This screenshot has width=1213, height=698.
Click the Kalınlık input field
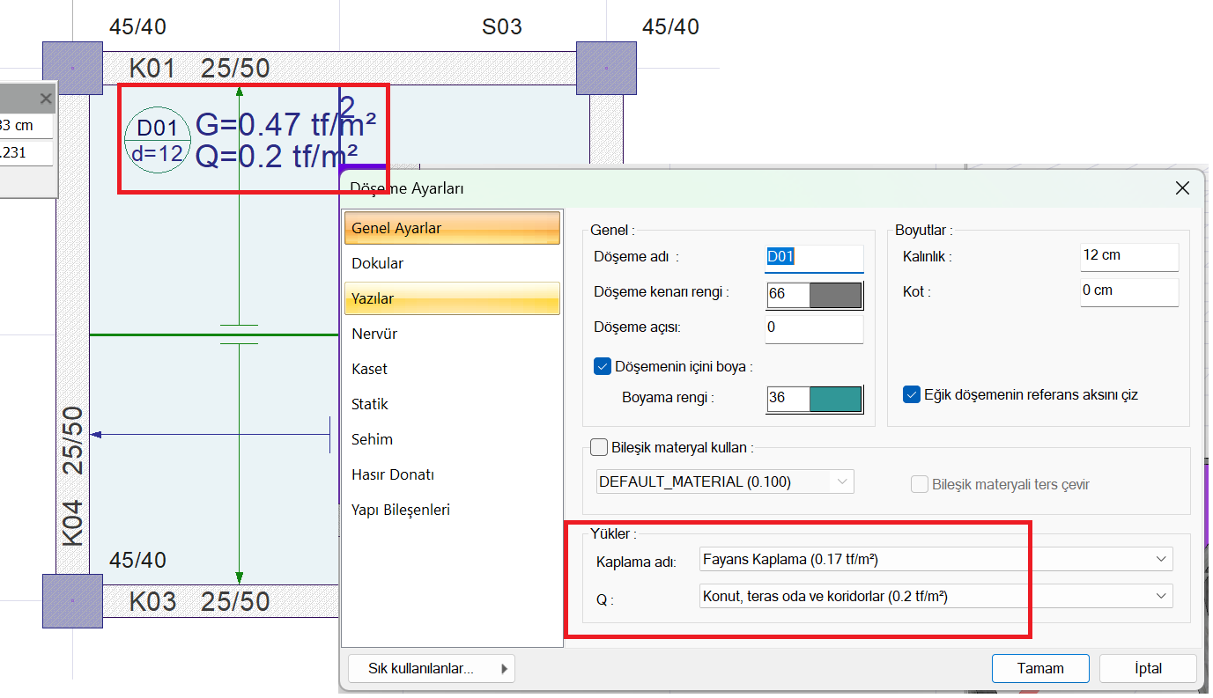pyautogui.click(x=1128, y=256)
